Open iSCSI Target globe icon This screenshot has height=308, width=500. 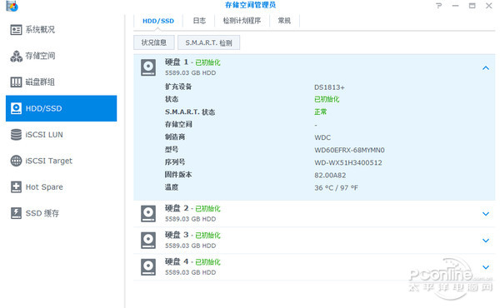(x=16, y=161)
